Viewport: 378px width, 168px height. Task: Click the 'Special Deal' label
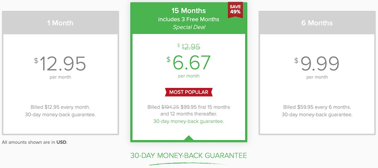point(189,27)
